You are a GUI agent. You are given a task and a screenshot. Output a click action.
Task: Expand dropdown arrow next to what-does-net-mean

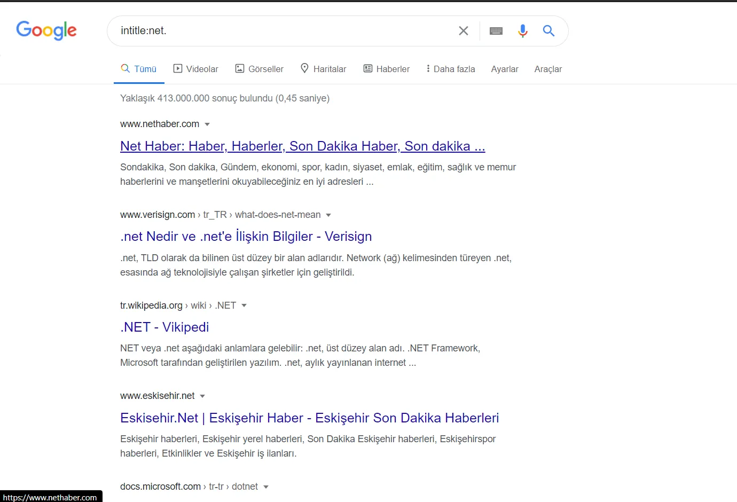328,215
